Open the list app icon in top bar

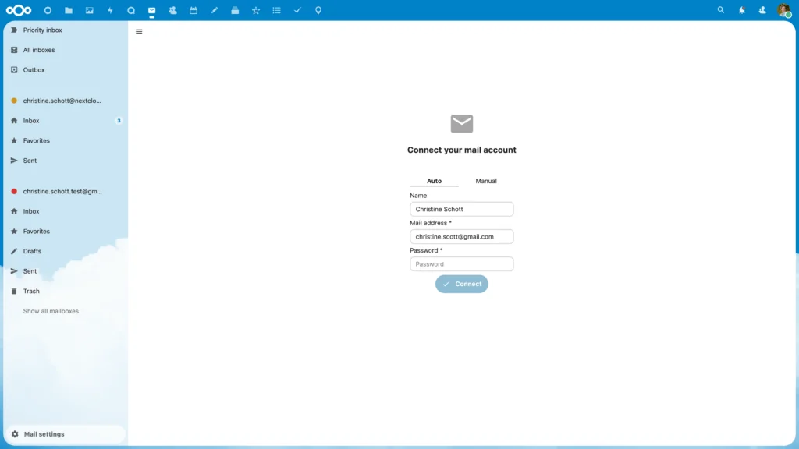click(277, 10)
